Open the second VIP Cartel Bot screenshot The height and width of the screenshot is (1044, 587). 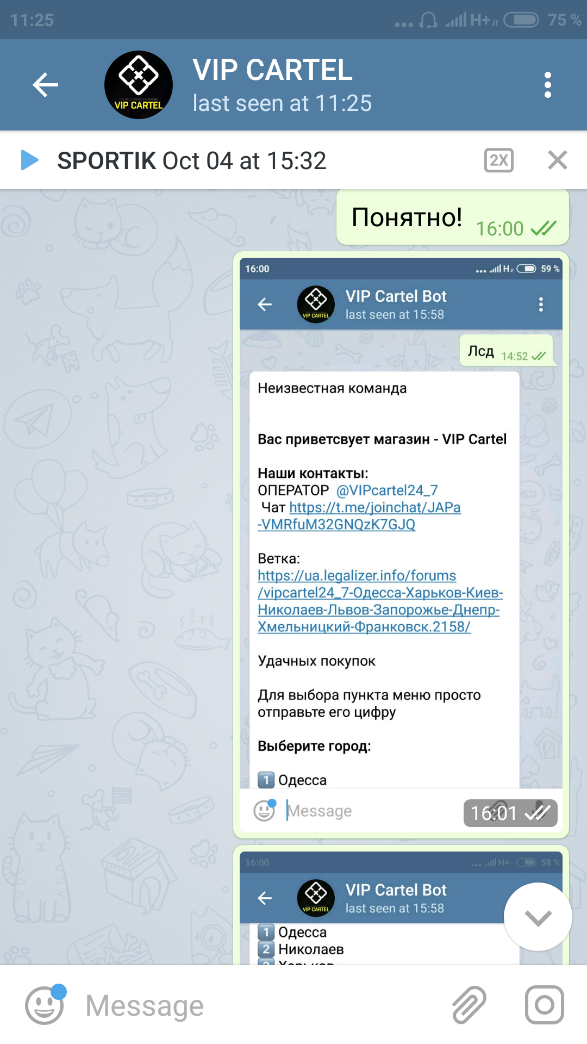coord(401,908)
